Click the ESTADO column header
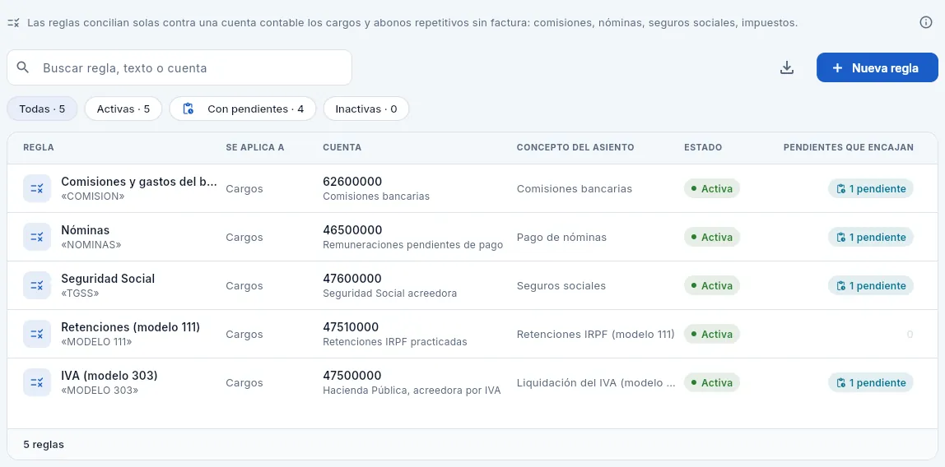The width and height of the screenshot is (945, 467). pos(703,147)
